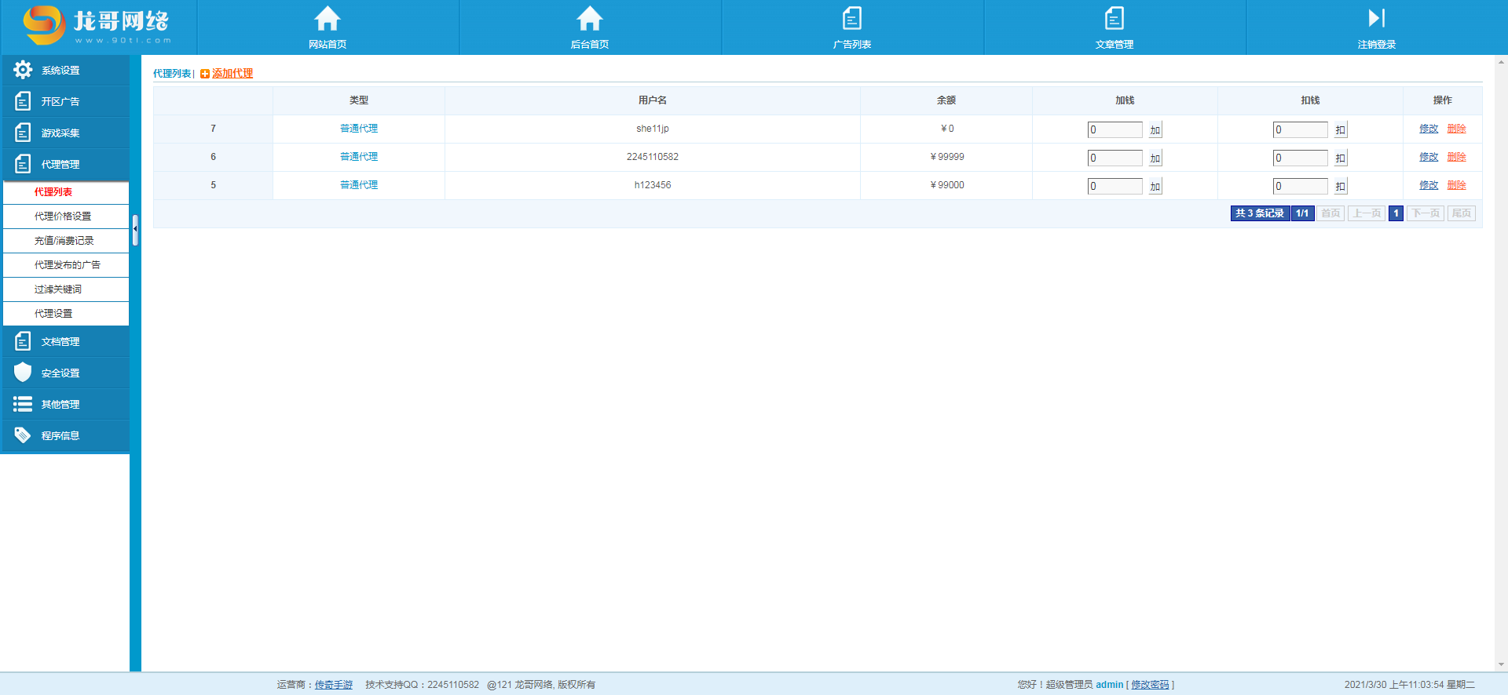Select 过滤关键词 submenu item

[x=66, y=289]
